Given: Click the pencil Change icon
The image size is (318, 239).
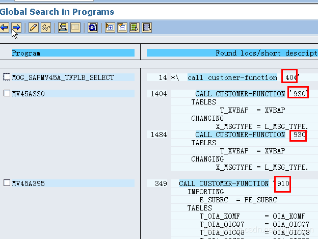Looking at the screenshot, I should pos(34,28).
